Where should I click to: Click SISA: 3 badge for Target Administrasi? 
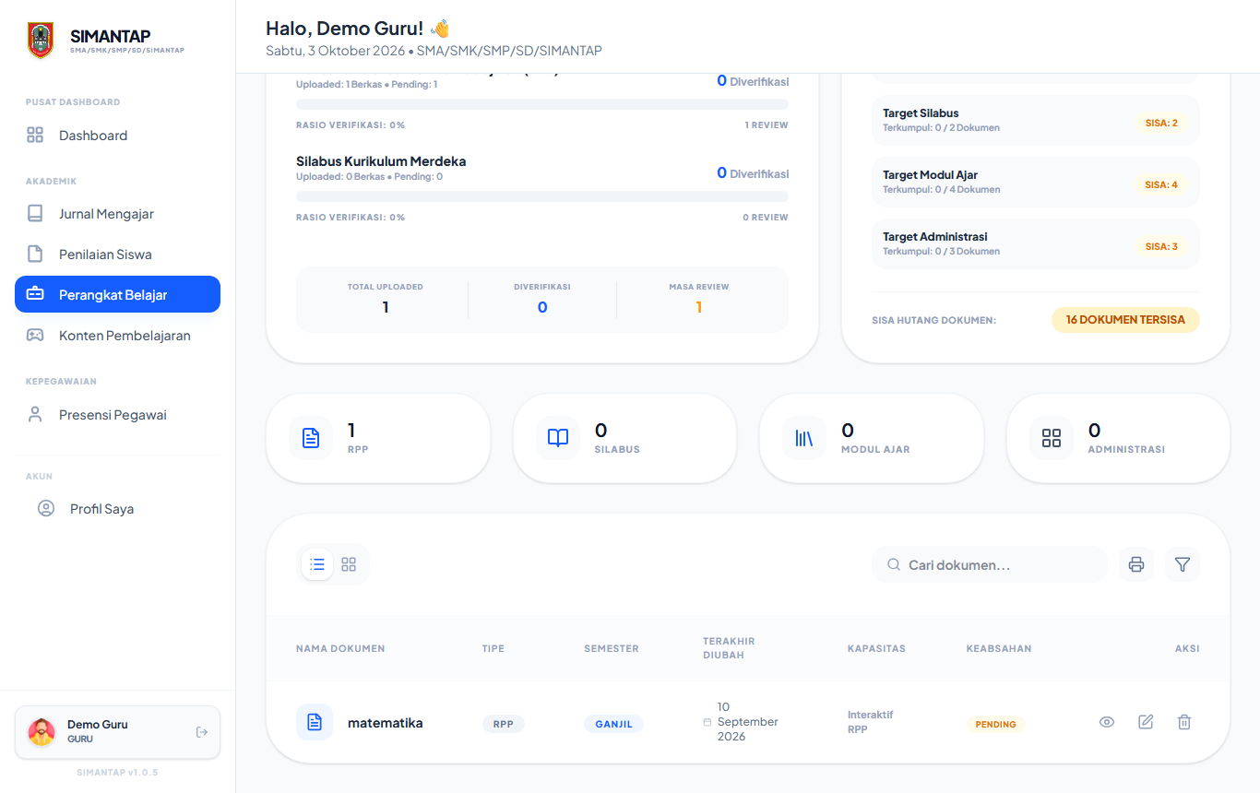[x=1161, y=246]
